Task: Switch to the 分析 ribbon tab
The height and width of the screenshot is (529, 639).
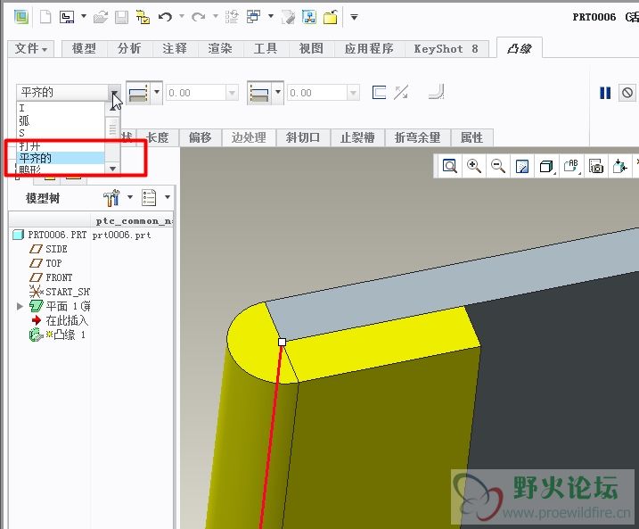Action: click(x=129, y=49)
